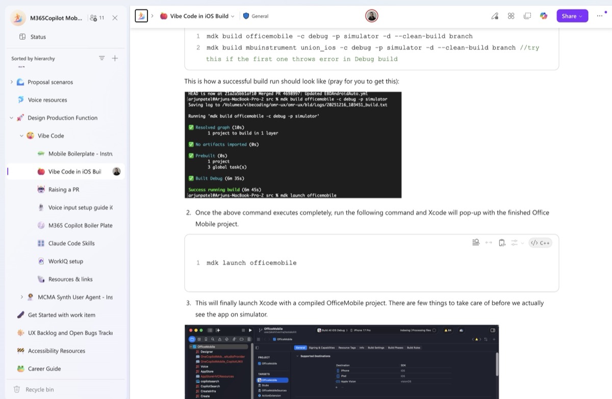Screen dimensions: 612x399
Task: Change the C++ code language selector
Action: tap(540, 243)
